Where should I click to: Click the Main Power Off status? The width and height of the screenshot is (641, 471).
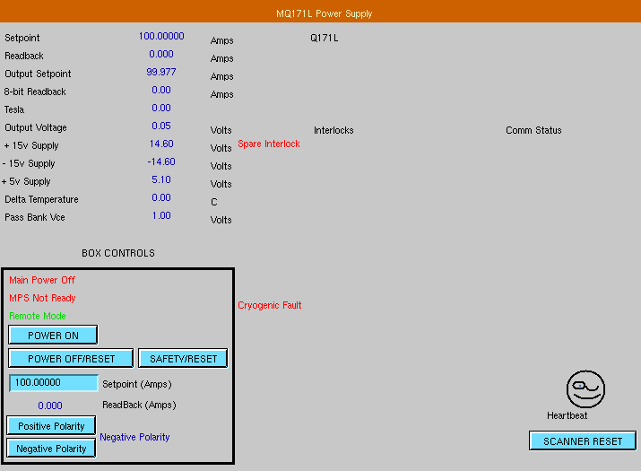click(x=42, y=280)
